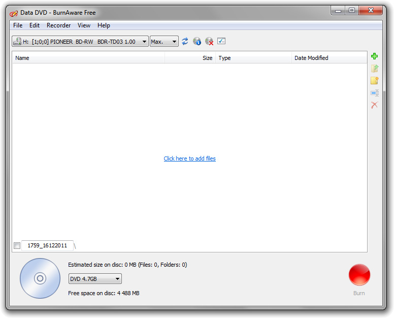394x318 pixels.
Task: Sort by the Type column header
Action: point(254,58)
